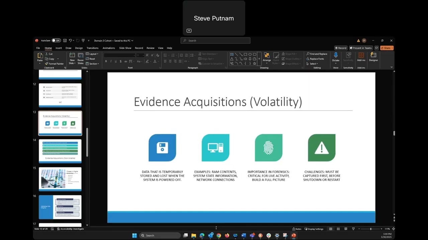The width and height of the screenshot is (428, 240).
Task: Open the Add-ins icon
Action: coord(361,55)
